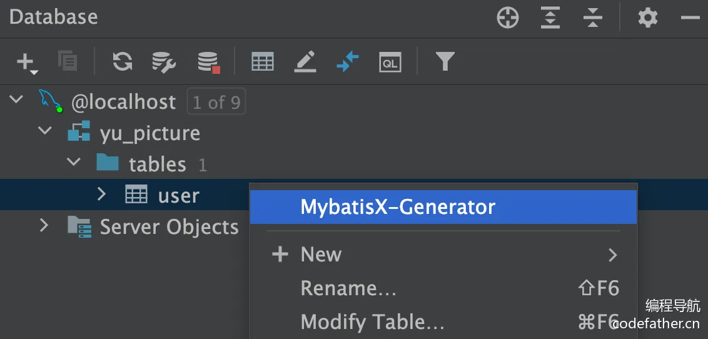Click the '1 of 9' schemas badge

click(x=216, y=103)
